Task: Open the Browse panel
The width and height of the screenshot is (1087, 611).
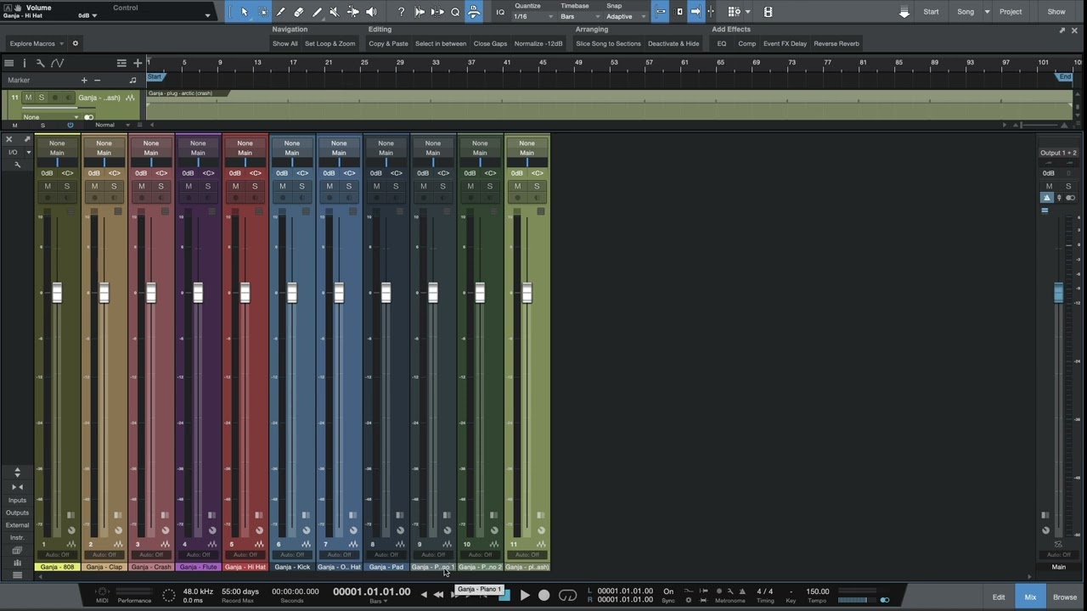Action: [1065, 597]
